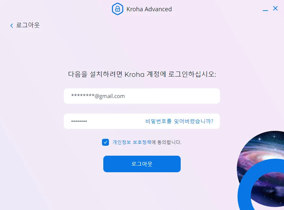Select the 로그아웃 text at top left
The width and height of the screenshot is (284, 210).
pyautogui.click(x=28, y=25)
